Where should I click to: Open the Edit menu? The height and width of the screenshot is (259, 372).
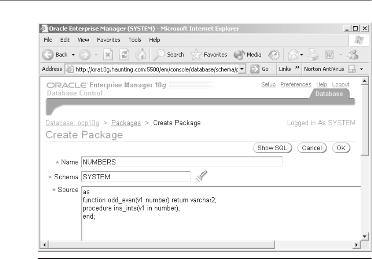pos(65,40)
